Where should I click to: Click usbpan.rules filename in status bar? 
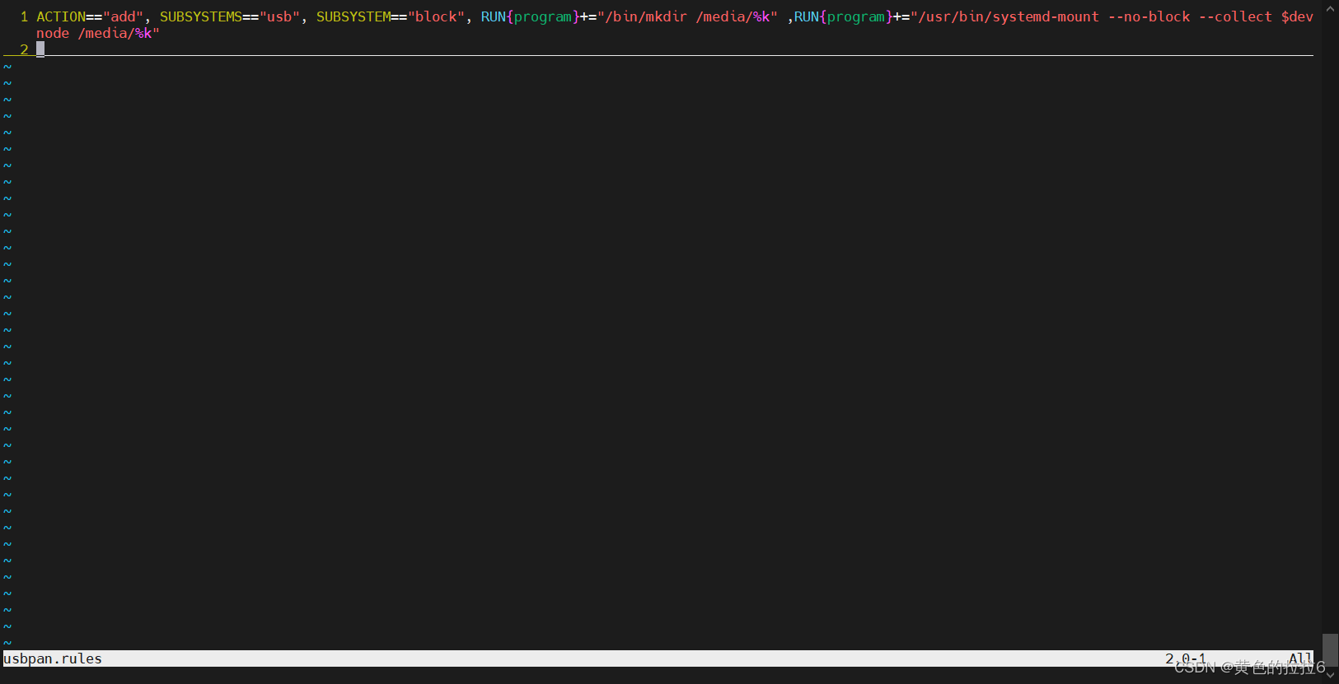(x=53, y=658)
